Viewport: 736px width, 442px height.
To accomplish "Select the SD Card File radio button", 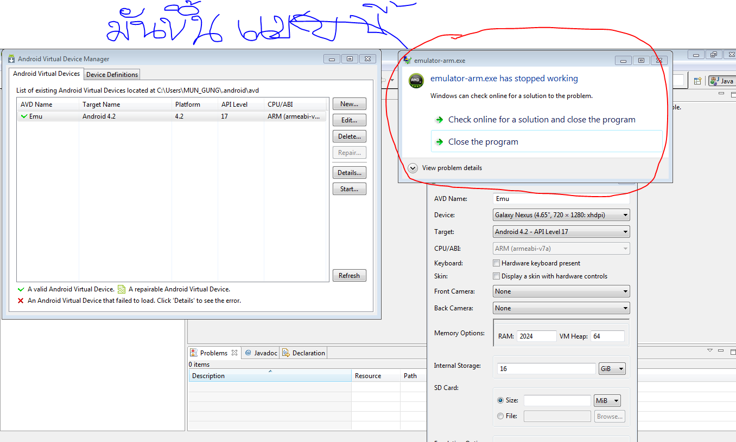I will point(500,416).
